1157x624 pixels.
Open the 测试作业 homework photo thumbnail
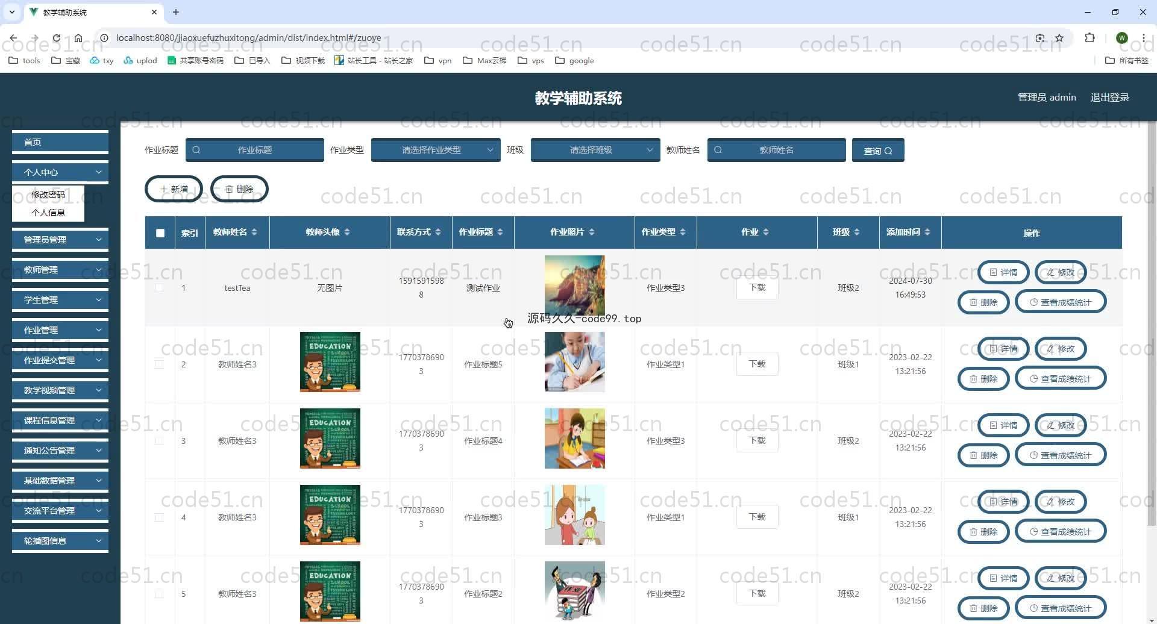[x=575, y=285]
